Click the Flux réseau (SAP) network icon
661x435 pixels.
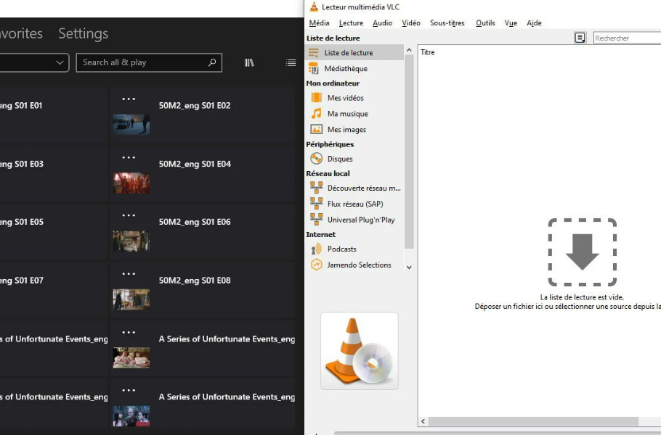click(316, 203)
